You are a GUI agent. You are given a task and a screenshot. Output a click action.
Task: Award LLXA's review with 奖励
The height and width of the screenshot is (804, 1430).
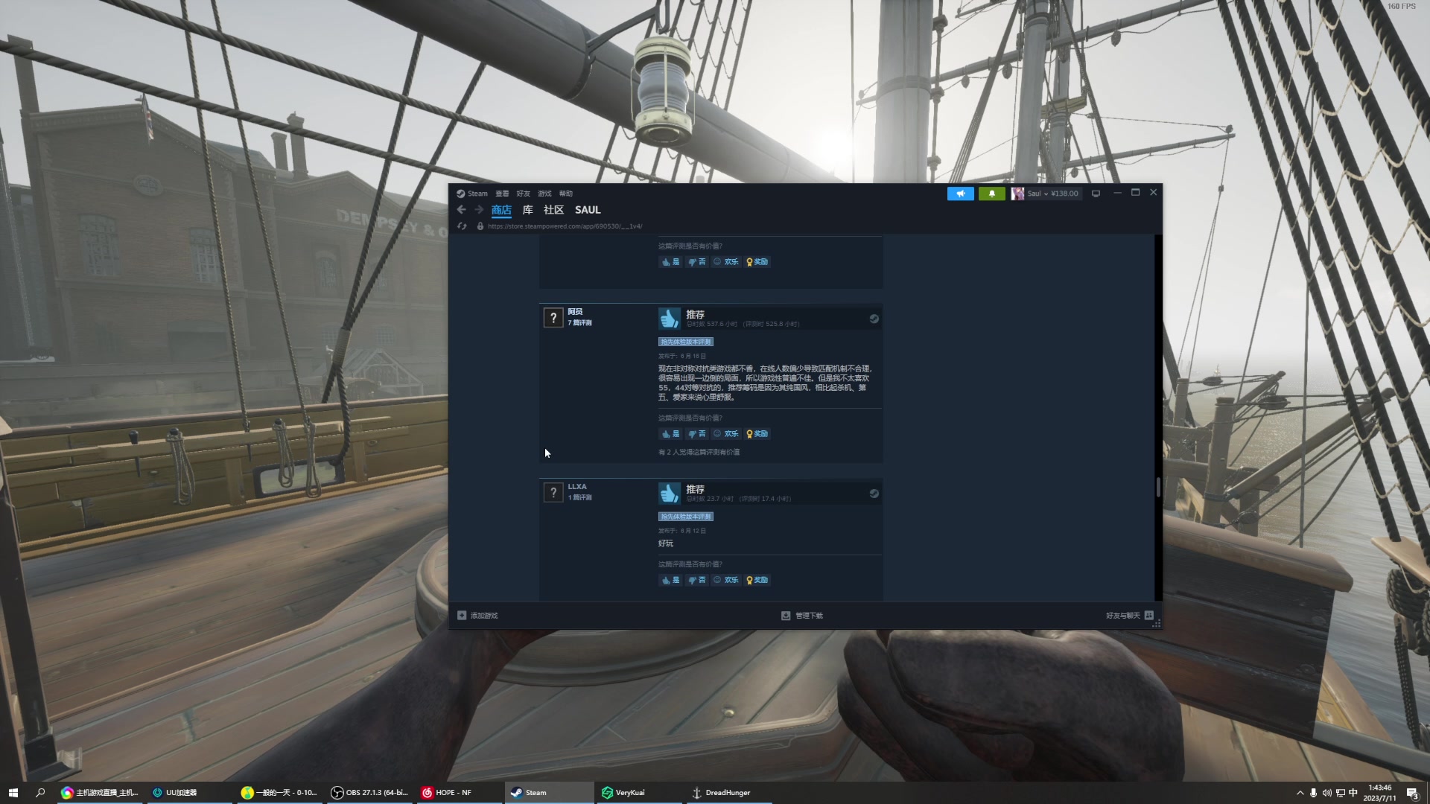click(757, 580)
